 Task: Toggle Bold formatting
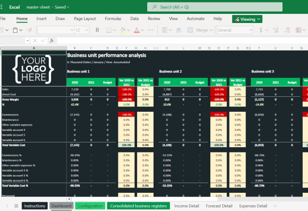[x=97, y=30]
